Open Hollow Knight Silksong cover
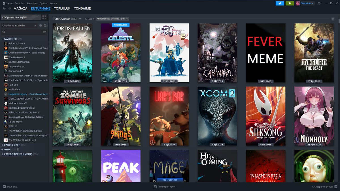This screenshot has height=191, width=340. pyautogui.click(x=266, y=116)
